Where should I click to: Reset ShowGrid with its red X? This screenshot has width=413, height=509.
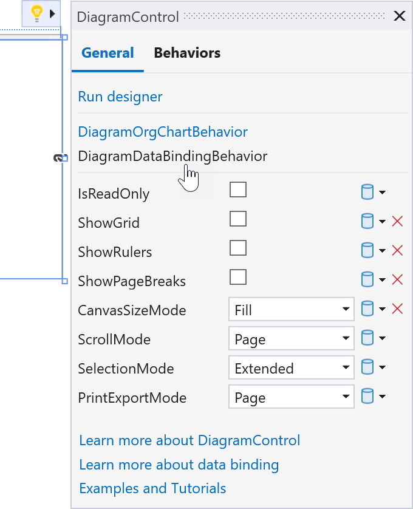(398, 222)
